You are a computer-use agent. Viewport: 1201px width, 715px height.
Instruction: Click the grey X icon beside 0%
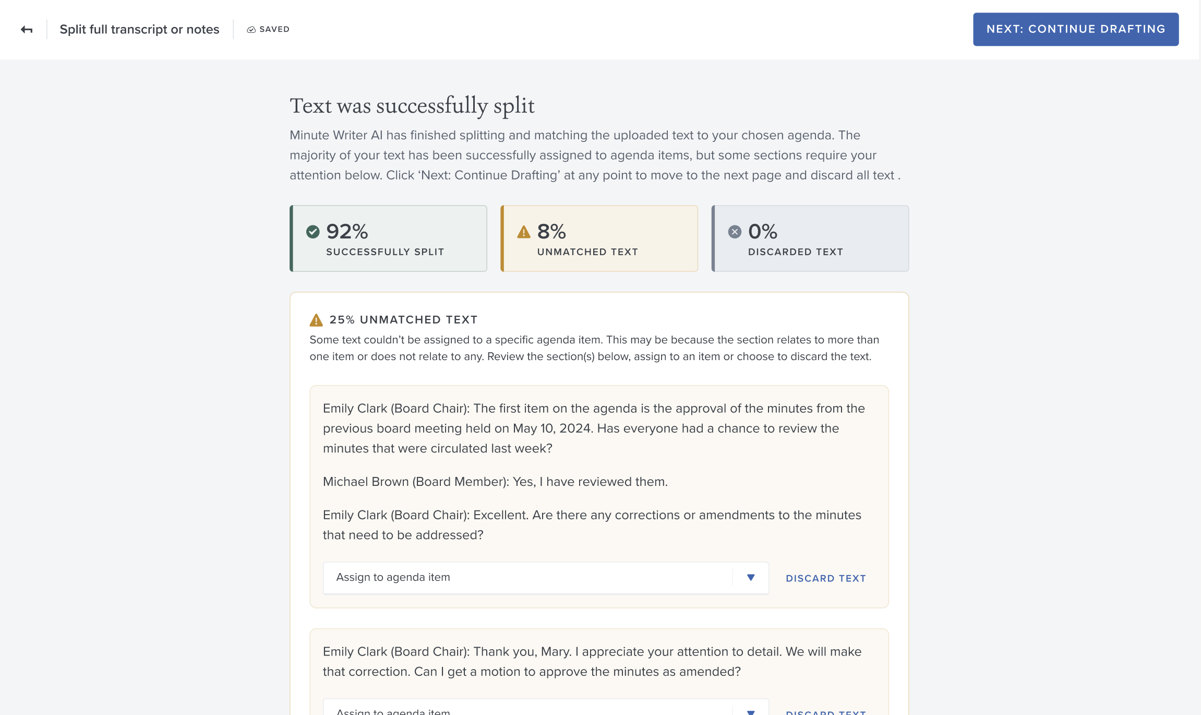pos(735,232)
